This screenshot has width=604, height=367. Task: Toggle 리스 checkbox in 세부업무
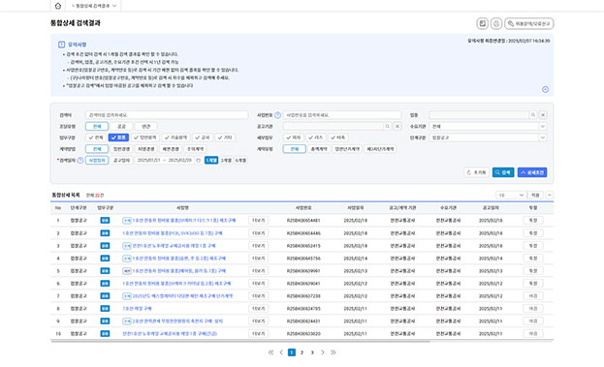(x=315, y=138)
